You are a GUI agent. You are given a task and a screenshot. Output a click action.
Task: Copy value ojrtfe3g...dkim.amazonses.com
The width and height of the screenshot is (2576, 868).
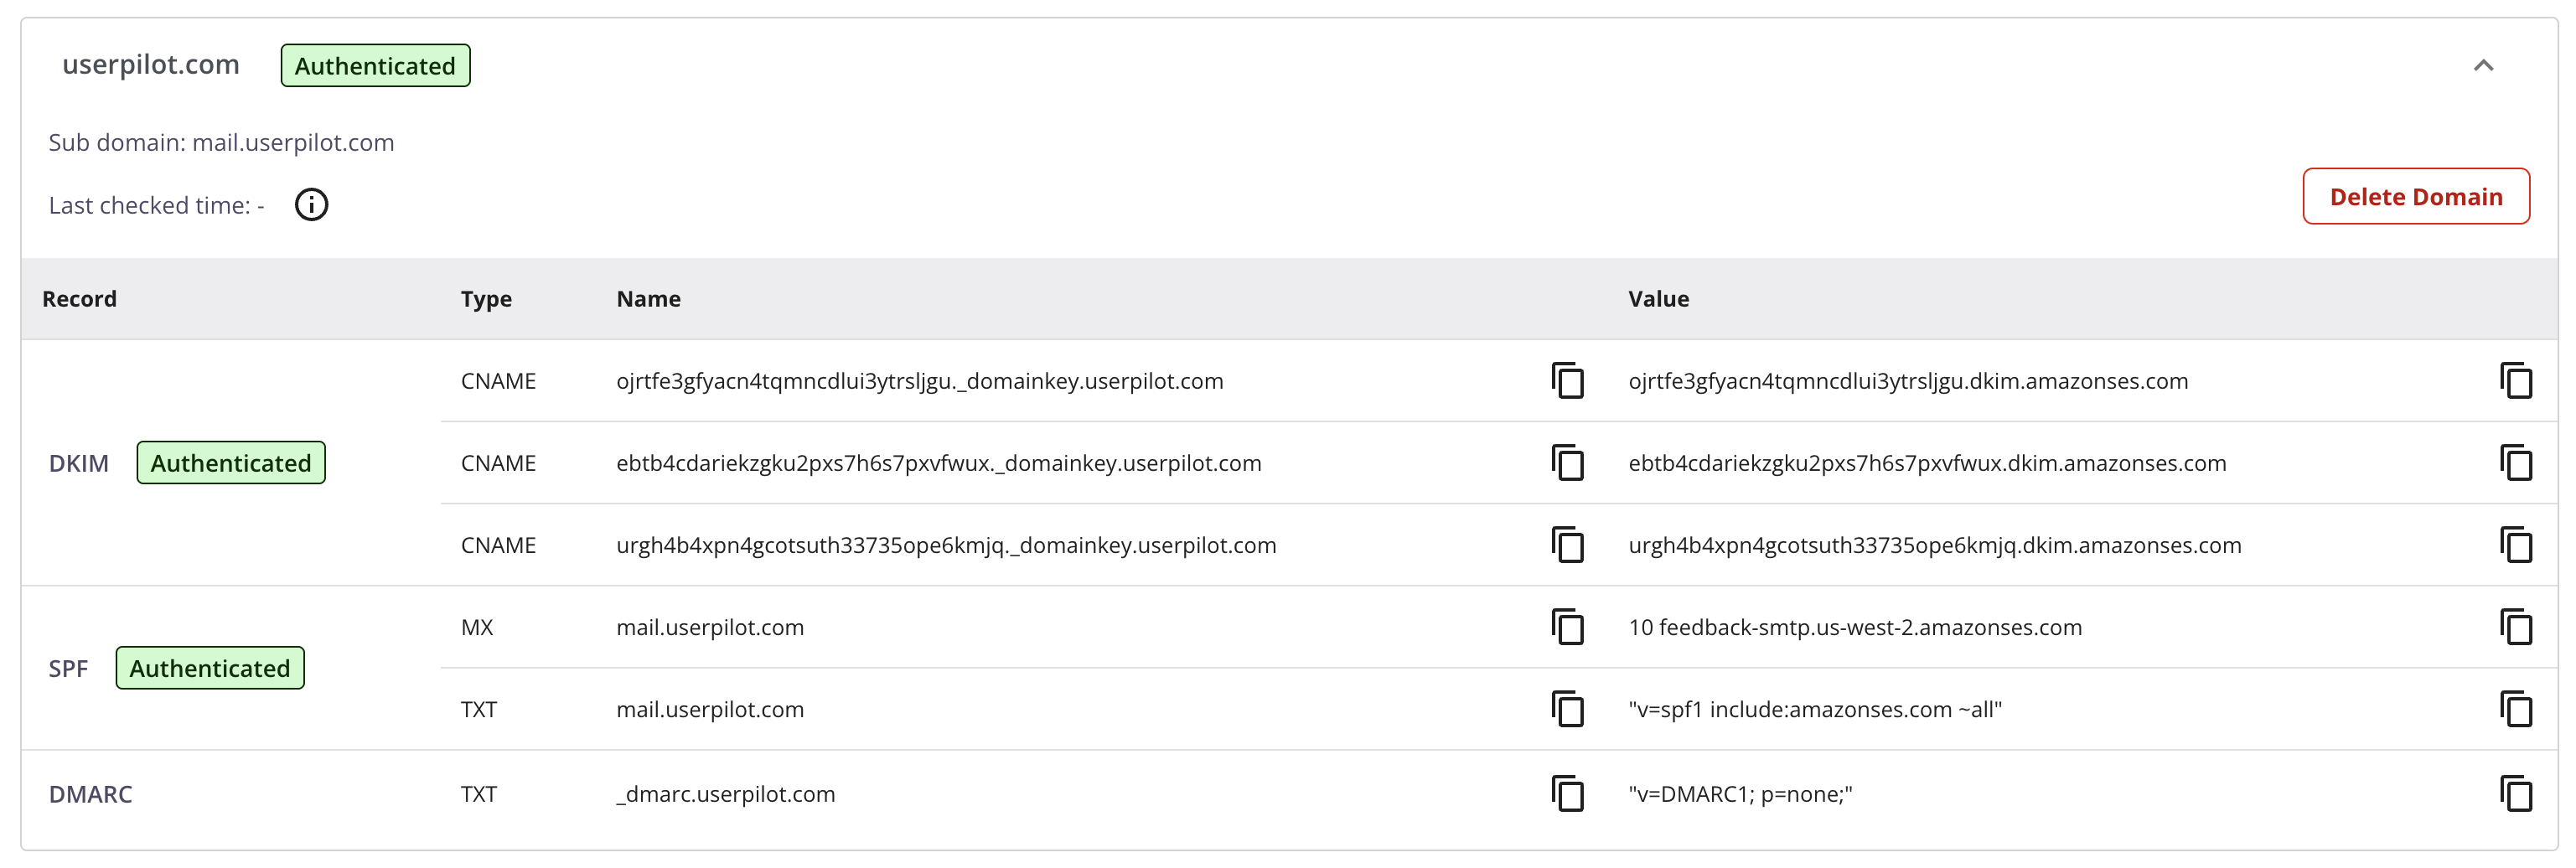coord(2515,381)
